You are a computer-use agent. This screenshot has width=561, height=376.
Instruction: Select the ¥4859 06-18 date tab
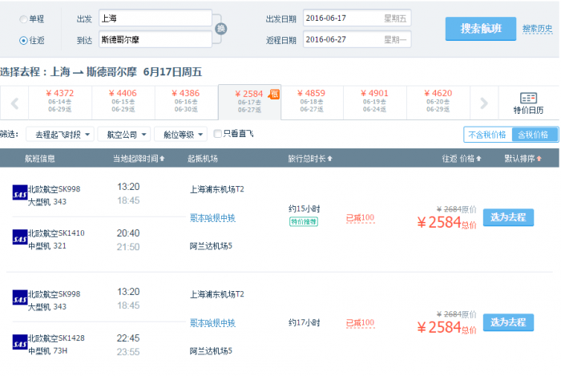point(312,101)
